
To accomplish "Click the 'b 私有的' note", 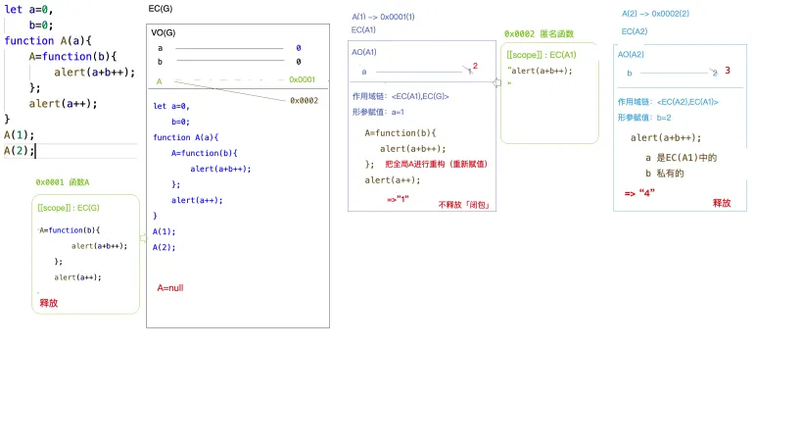I will [664, 173].
